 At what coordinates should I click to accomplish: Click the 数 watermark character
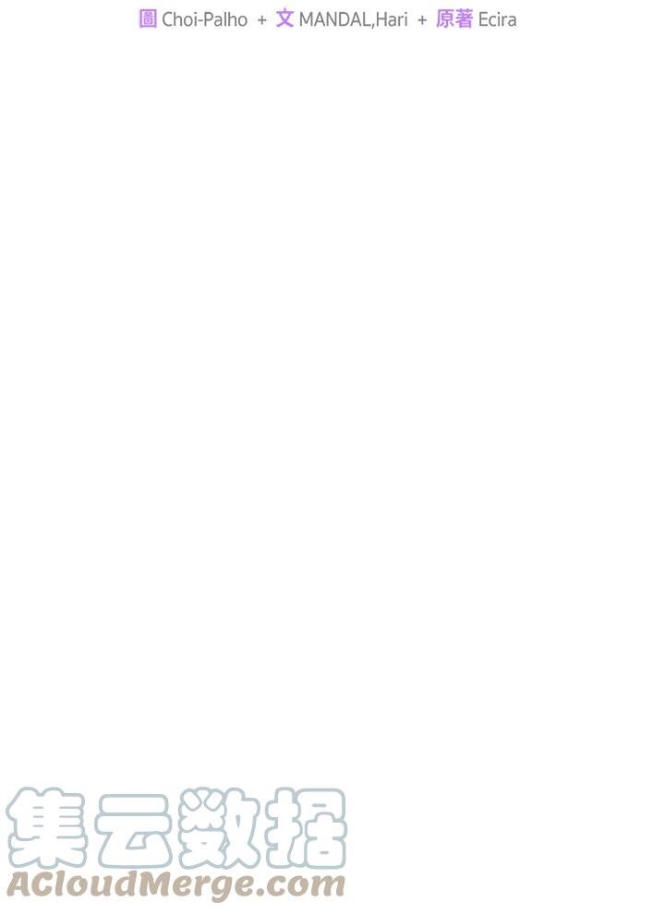pos(220,828)
